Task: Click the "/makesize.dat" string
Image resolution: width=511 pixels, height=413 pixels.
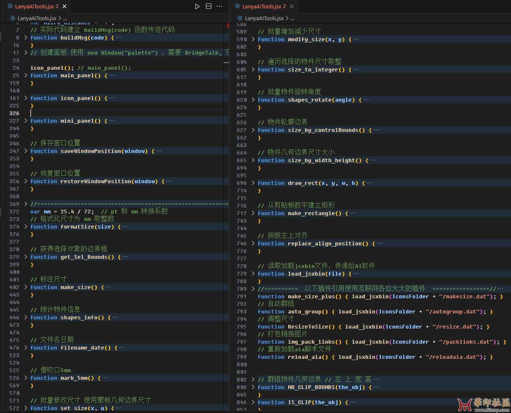Action: [464, 297]
